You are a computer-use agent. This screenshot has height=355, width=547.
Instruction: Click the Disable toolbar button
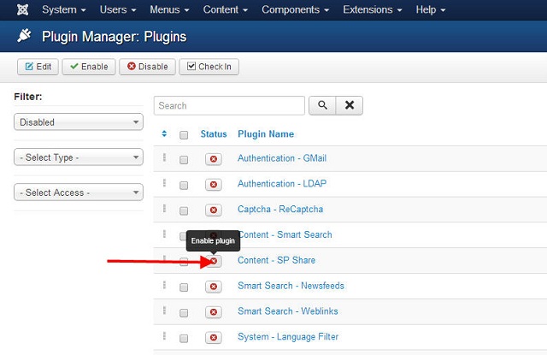(147, 67)
